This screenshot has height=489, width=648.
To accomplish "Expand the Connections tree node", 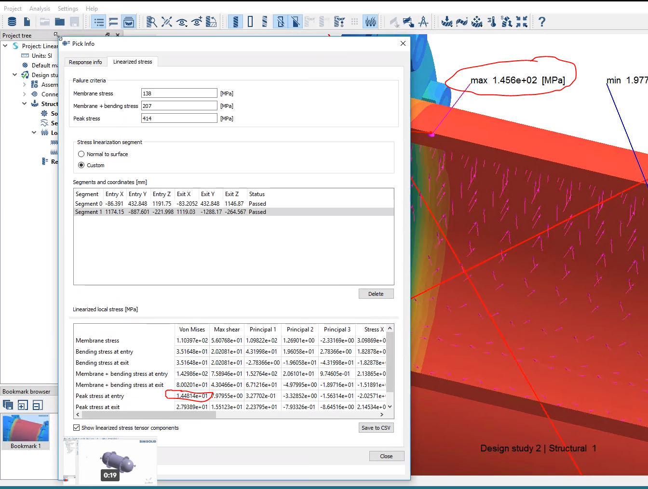I will 24,94.
